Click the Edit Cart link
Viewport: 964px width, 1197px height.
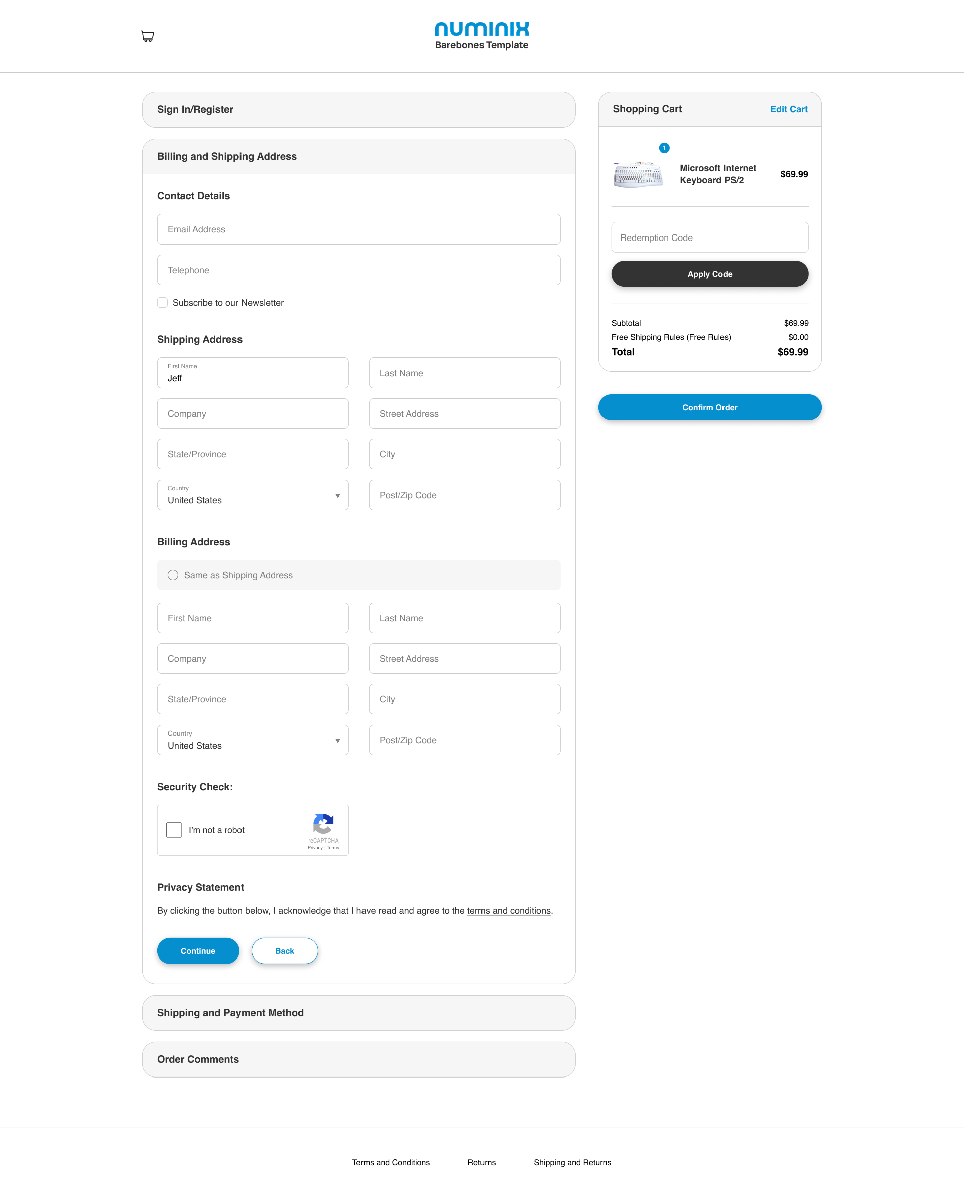tap(789, 109)
